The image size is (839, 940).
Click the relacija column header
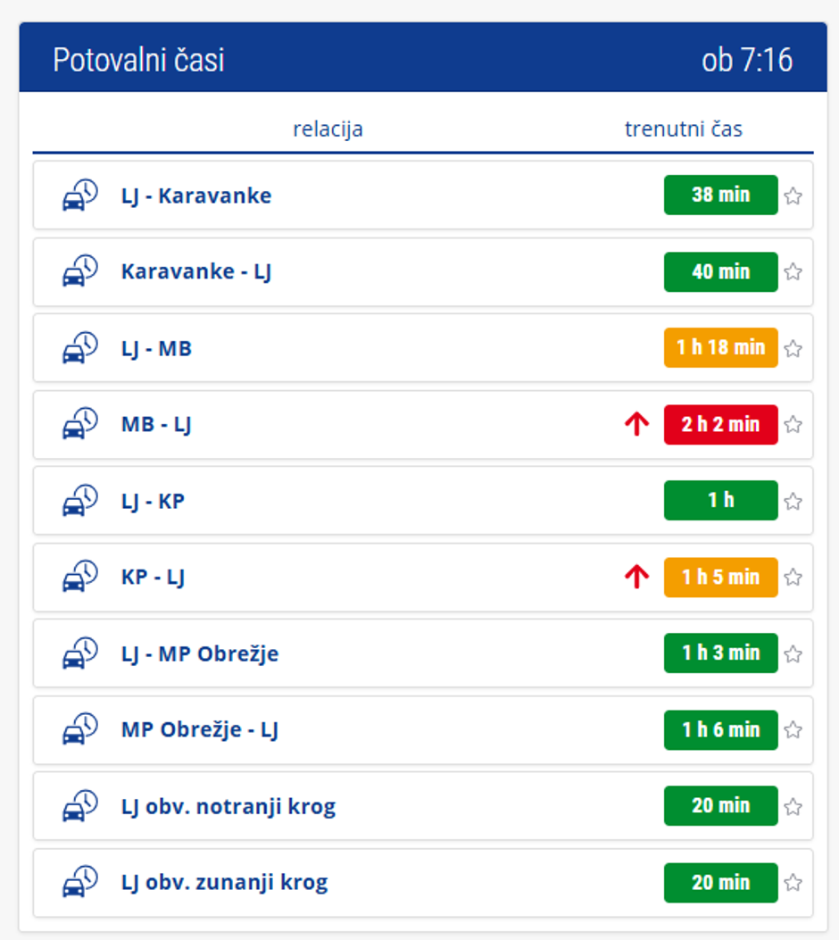pyautogui.click(x=328, y=129)
